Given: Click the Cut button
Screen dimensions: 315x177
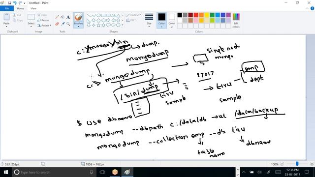Looking at the screenshot, I should pos(17,15).
